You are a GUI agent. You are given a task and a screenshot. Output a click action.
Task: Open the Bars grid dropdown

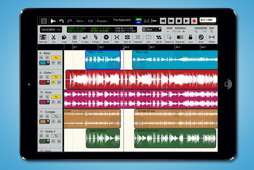point(152,29)
